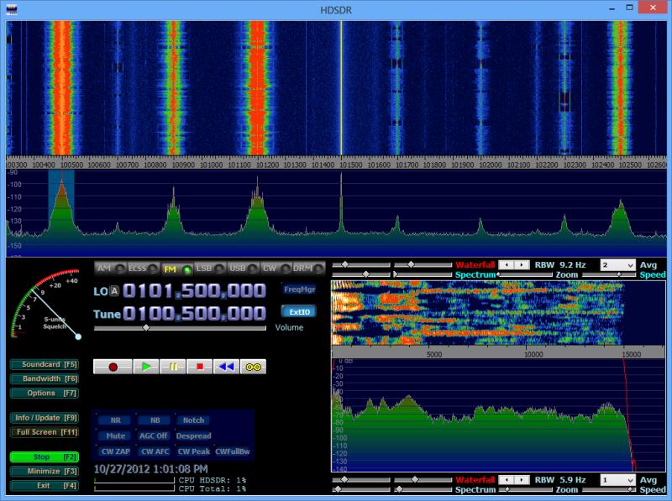672x501 pixels.
Task: Enable the NR noise reduction toggle
Action: point(117,418)
